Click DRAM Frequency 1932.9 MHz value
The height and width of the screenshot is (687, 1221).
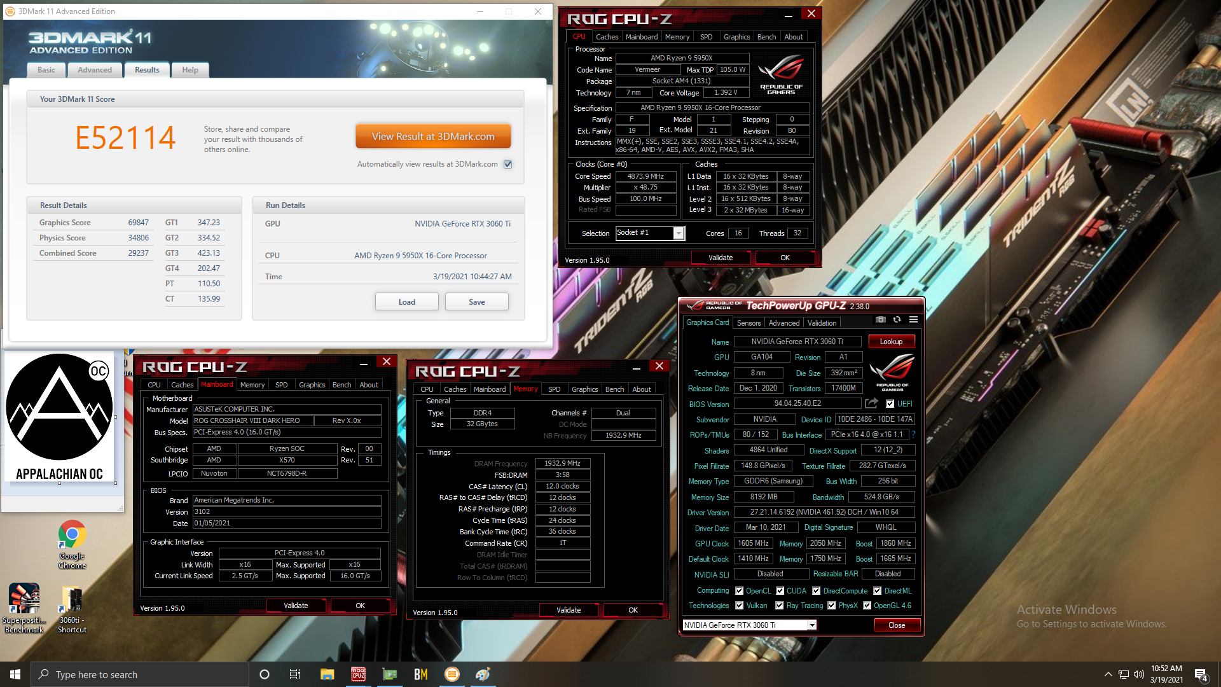click(x=562, y=463)
